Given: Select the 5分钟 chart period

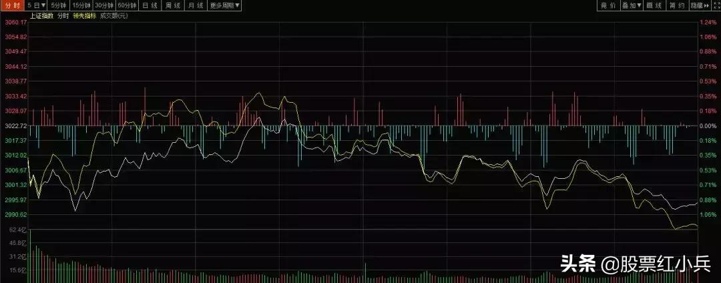Looking at the screenshot, I should coord(59,5).
